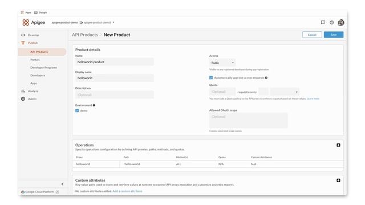The image size is (365, 205).
Task: Click the quota interval number field
Action: (x=263, y=92)
